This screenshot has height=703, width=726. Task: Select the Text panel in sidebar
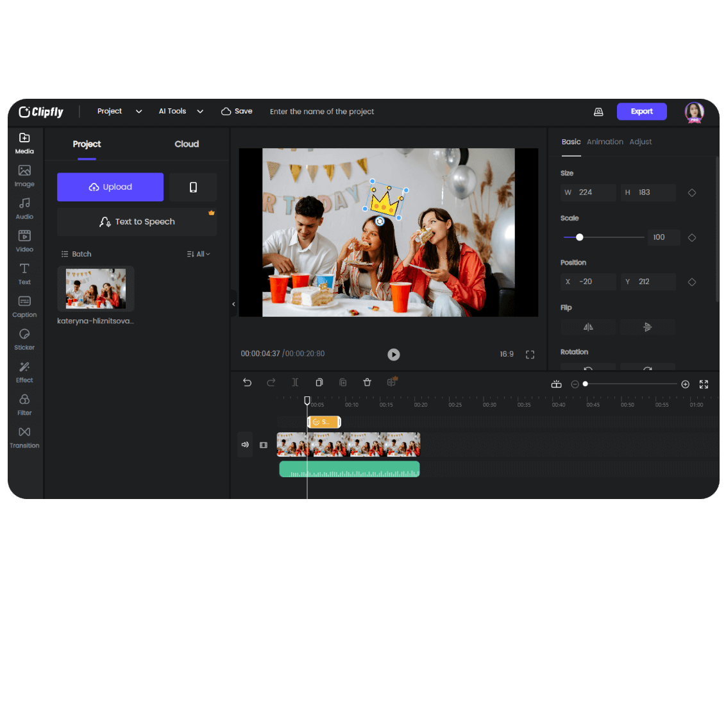tap(24, 275)
